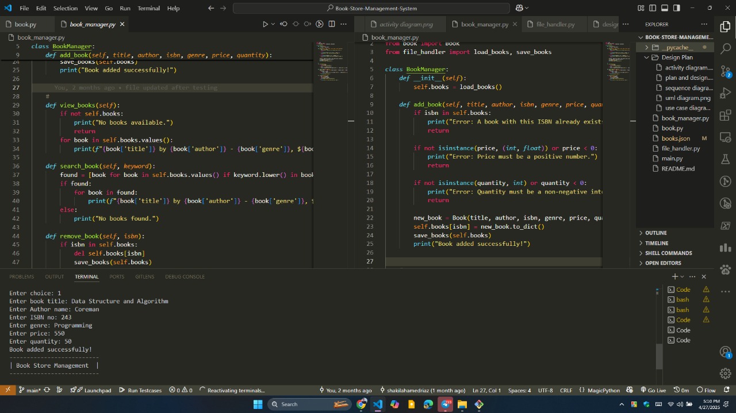Viewport: 736px width, 413px height.
Task: Click Go Live in status bar
Action: [x=652, y=391]
